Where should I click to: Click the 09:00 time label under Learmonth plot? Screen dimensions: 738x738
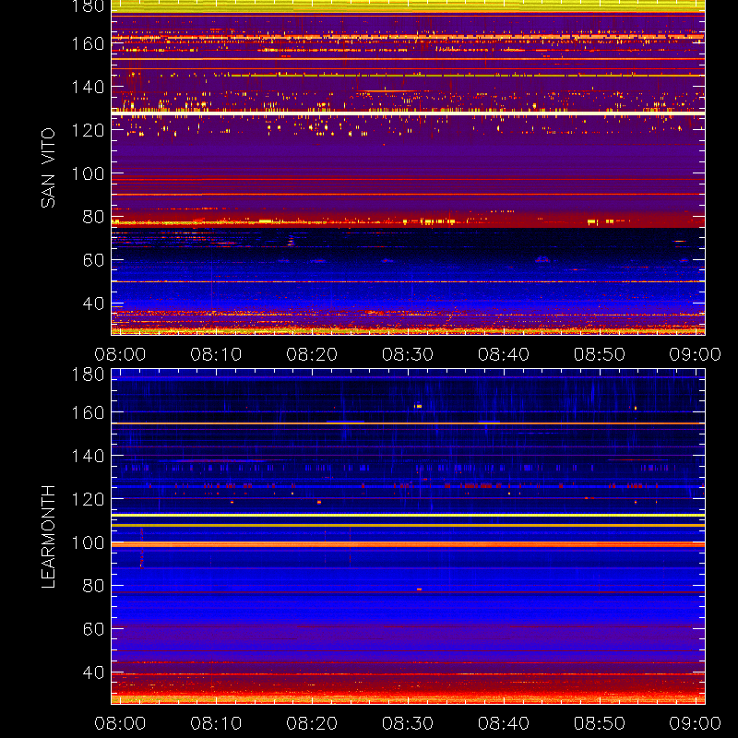696,723
